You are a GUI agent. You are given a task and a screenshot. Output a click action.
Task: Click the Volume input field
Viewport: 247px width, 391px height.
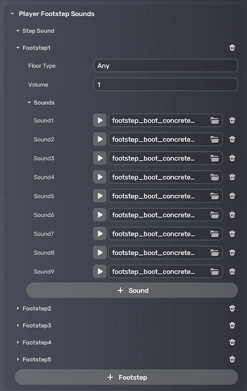tap(165, 85)
